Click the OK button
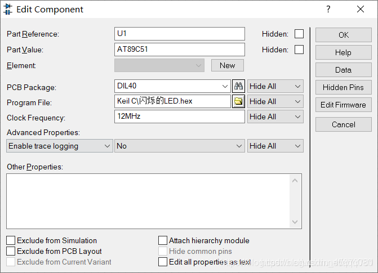The height and width of the screenshot is (273, 378). 343,35
